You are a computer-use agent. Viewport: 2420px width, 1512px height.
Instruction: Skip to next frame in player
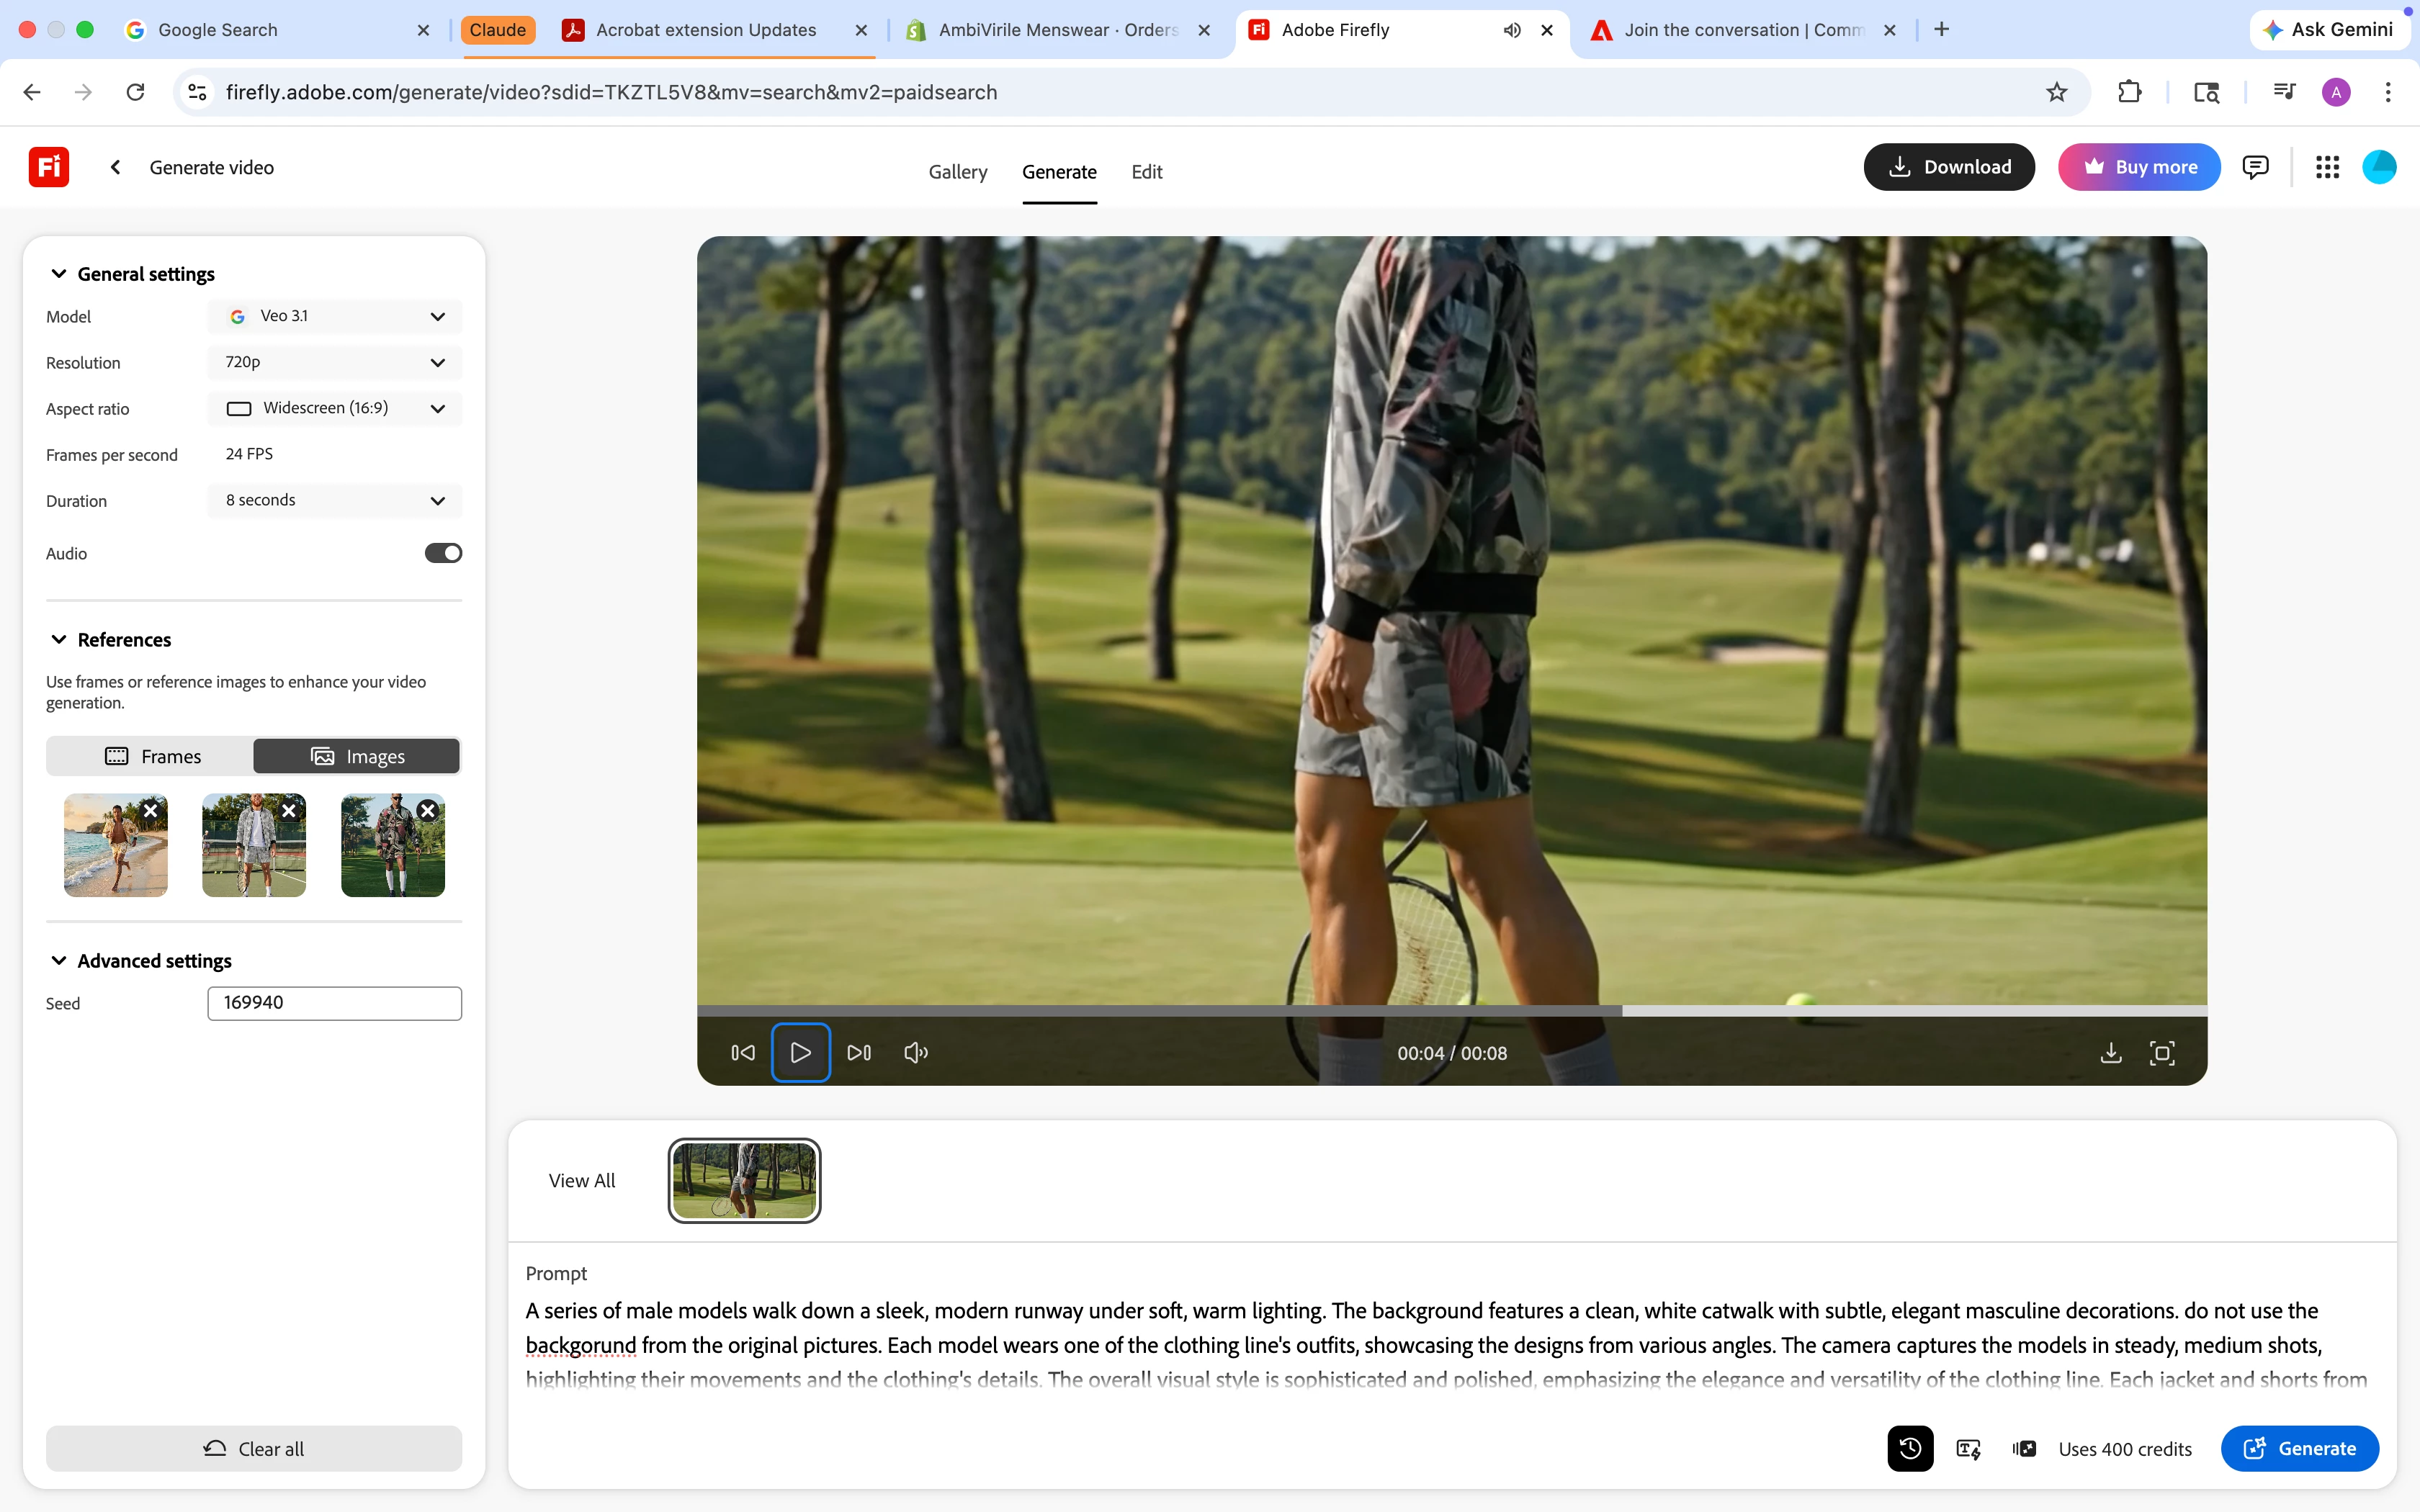coord(858,1053)
